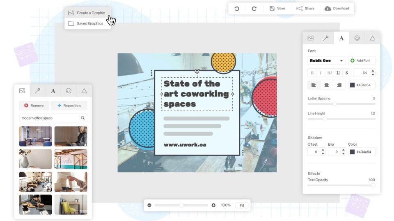Zoom in with the plus icon

[x=213, y=205]
